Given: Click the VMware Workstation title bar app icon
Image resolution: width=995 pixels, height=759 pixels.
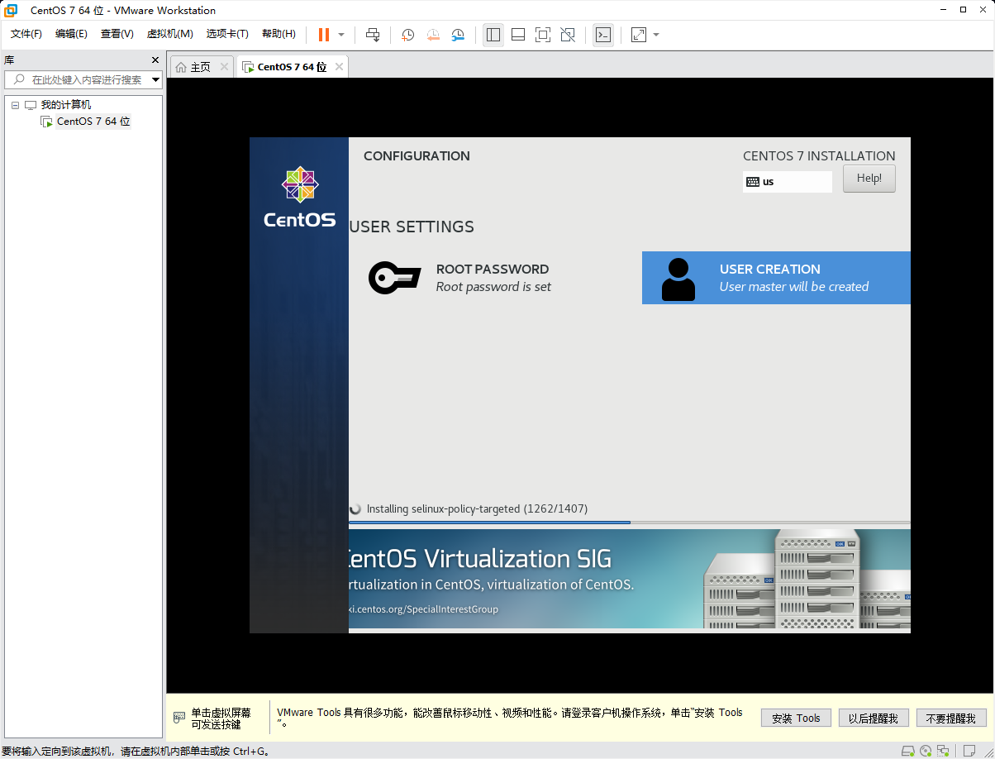Looking at the screenshot, I should click(x=12, y=10).
